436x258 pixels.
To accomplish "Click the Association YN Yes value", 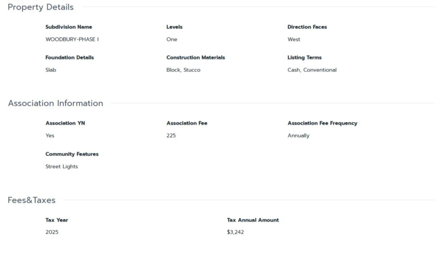I will pyautogui.click(x=50, y=135).
